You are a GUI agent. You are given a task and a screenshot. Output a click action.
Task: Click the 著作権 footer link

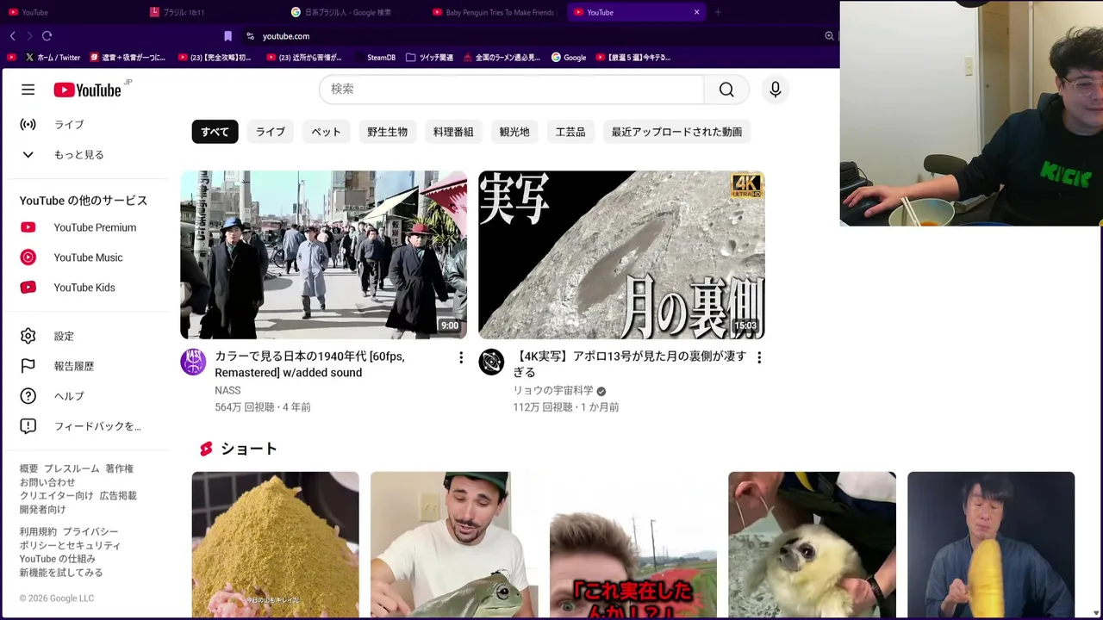(119, 468)
